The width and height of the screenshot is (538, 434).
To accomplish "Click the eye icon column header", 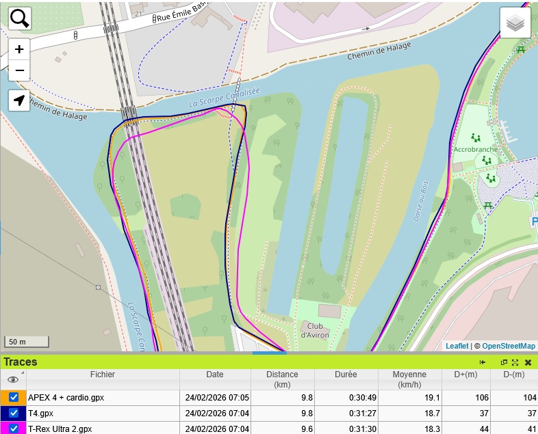I will (13, 379).
